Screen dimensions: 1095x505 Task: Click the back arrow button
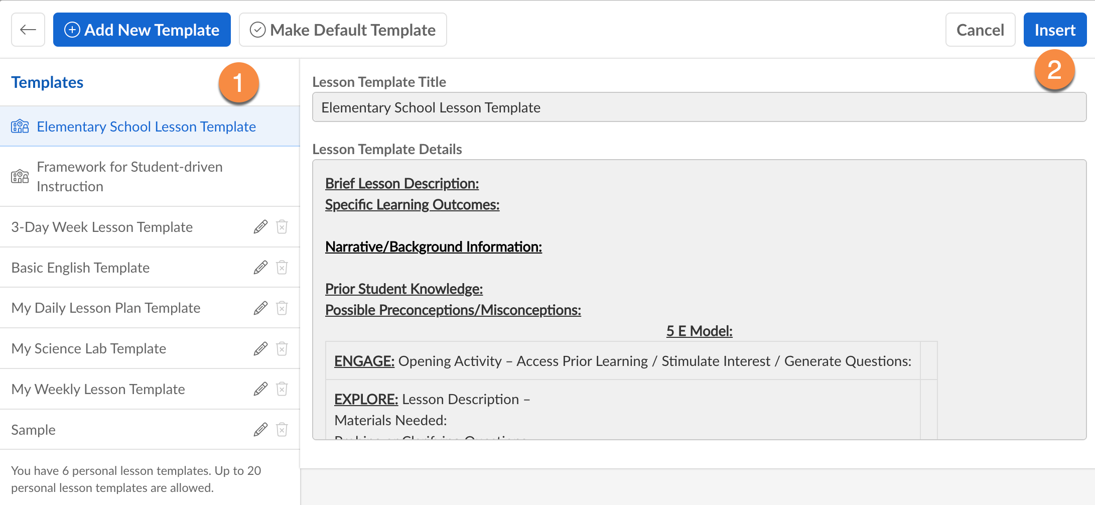pos(28,30)
